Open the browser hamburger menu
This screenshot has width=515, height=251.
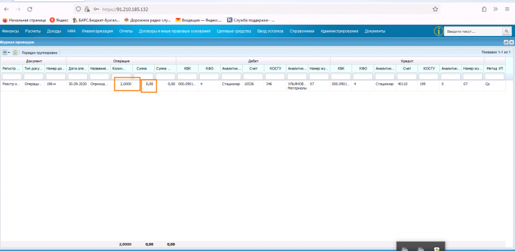(507, 9)
